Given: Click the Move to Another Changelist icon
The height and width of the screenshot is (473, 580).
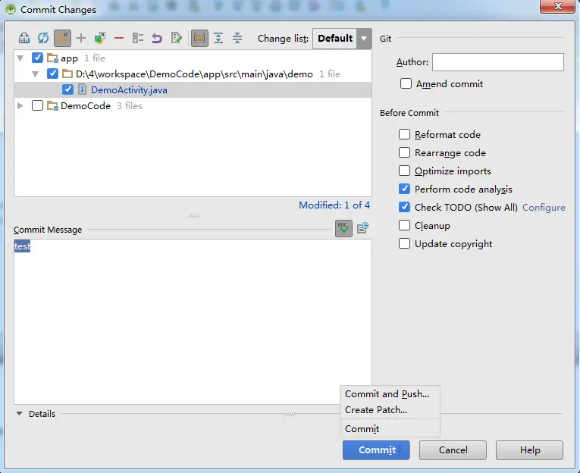Looking at the screenshot, I should tap(100, 38).
